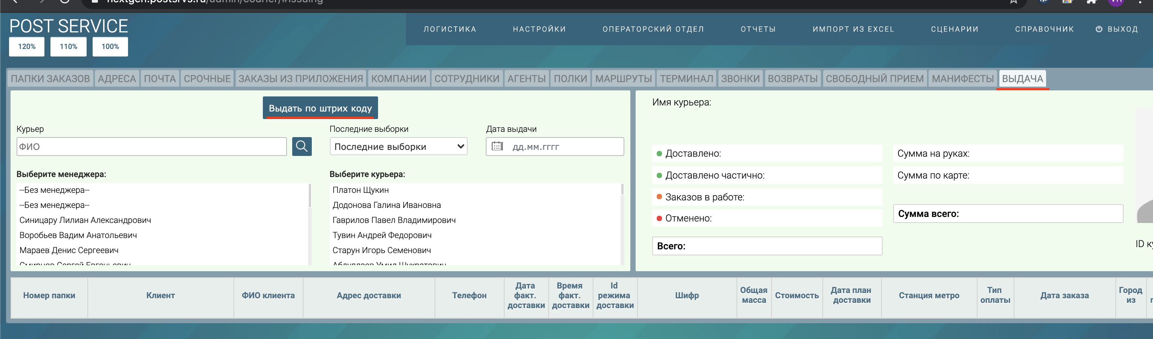Open the date picker calendar icon
This screenshot has width=1153, height=339.
497,147
